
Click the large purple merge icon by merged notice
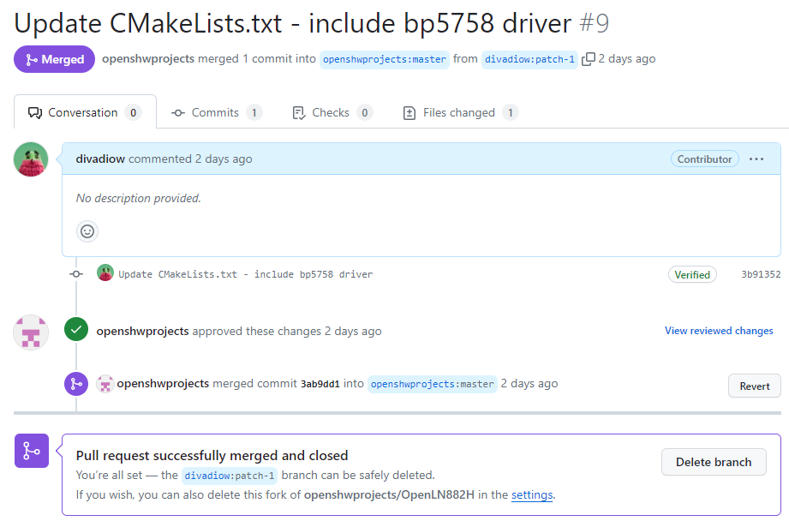(32, 451)
